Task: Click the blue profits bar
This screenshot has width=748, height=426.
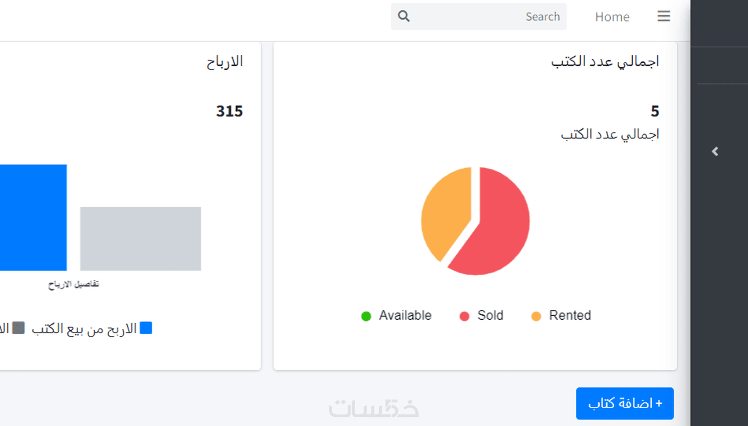Action: point(33,217)
